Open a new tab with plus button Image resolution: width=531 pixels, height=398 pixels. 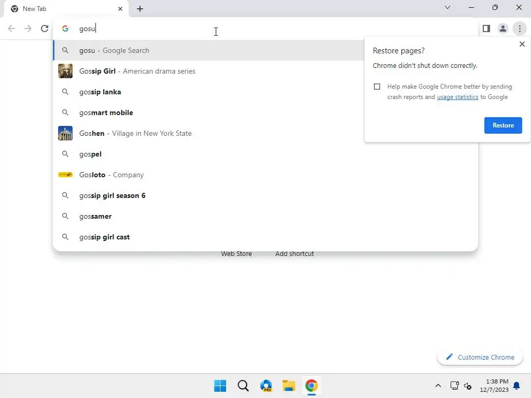point(140,9)
